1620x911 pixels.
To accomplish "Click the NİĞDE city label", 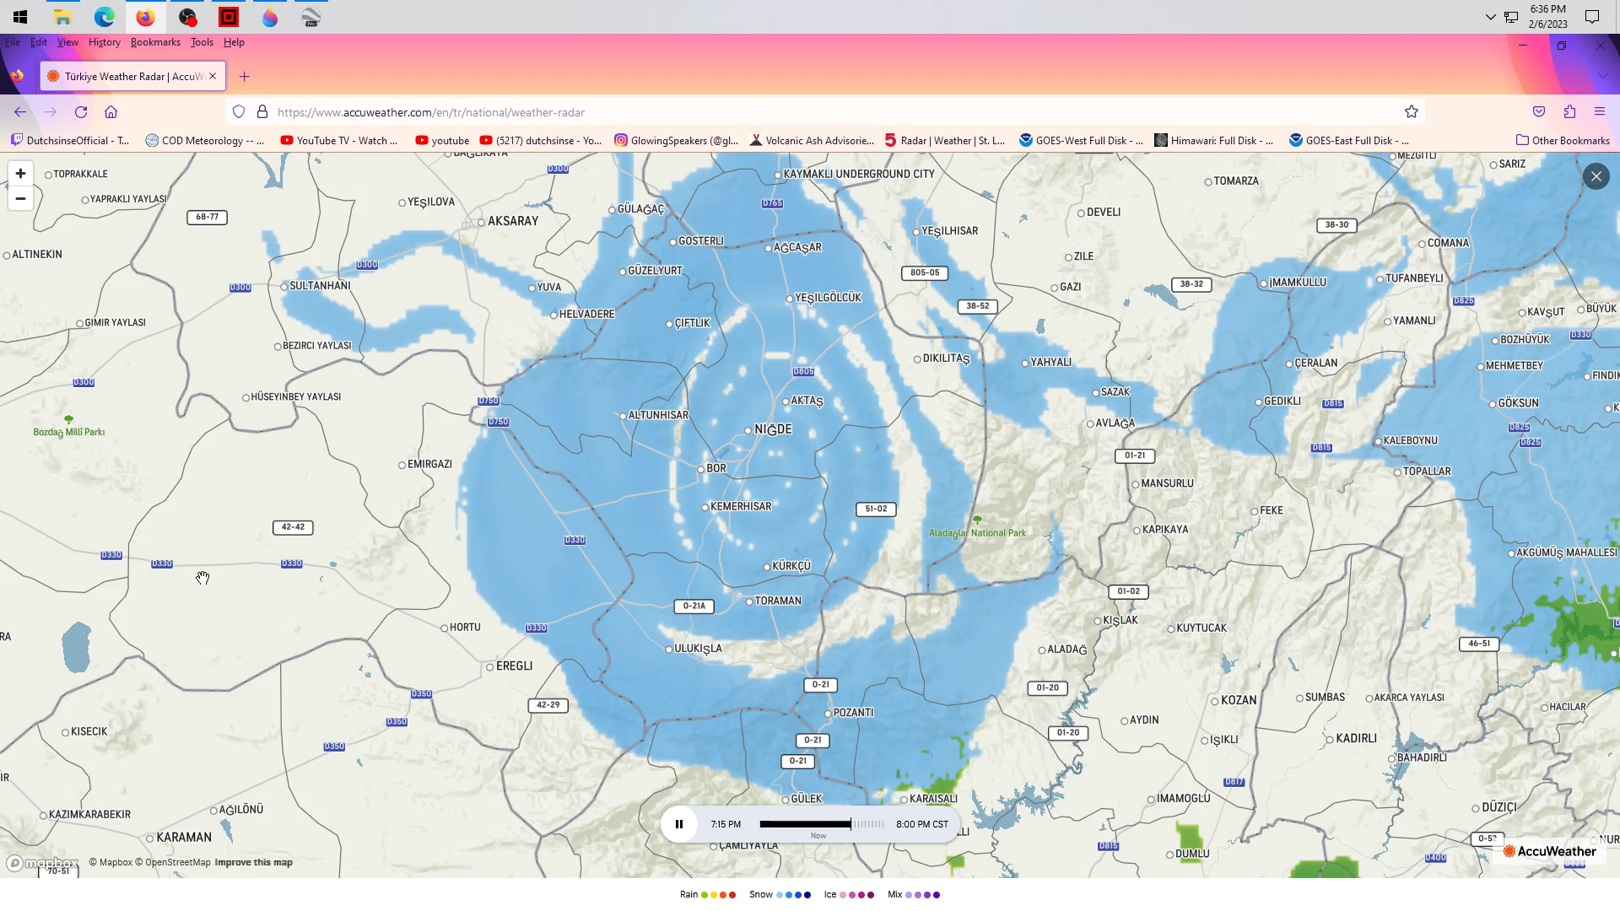I will pyautogui.click(x=773, y=429).
